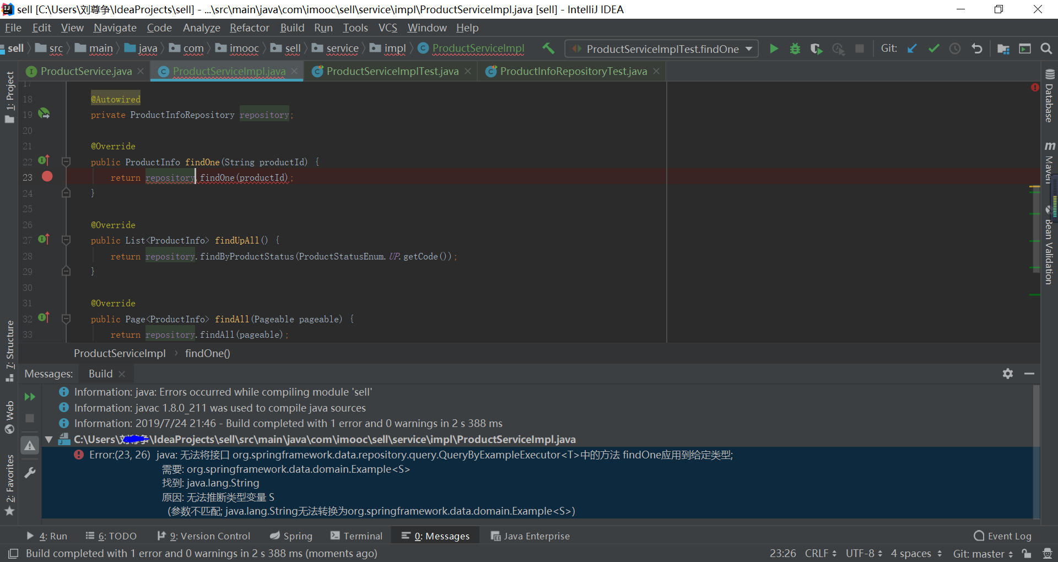Open the Version Control tool window
This screenshot has height=562, width=1058.
point(203,536)
